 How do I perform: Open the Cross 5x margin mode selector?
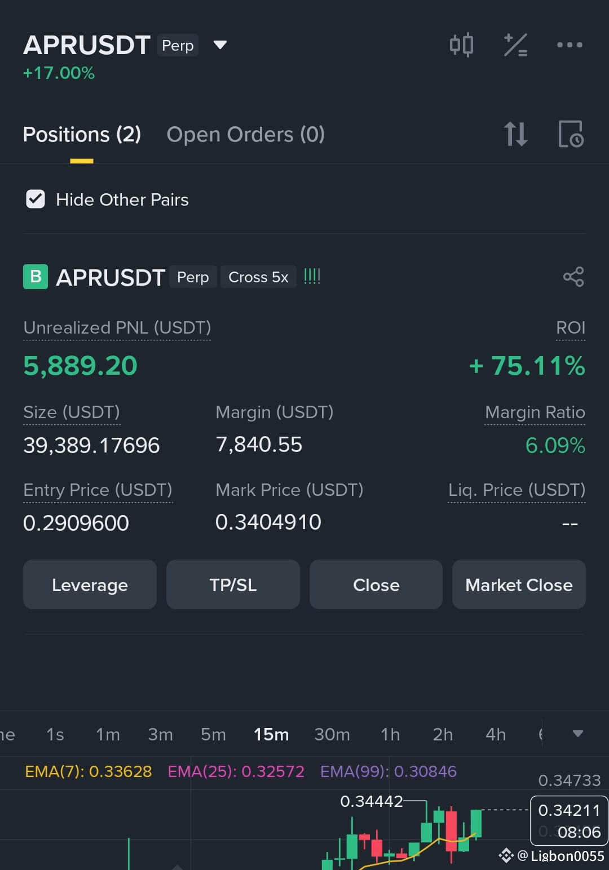[258, 277]
